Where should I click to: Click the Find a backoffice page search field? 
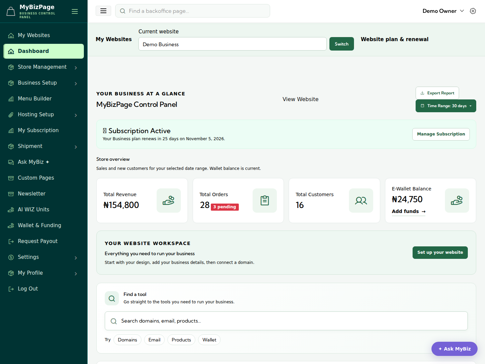click(x=193, y=11)
